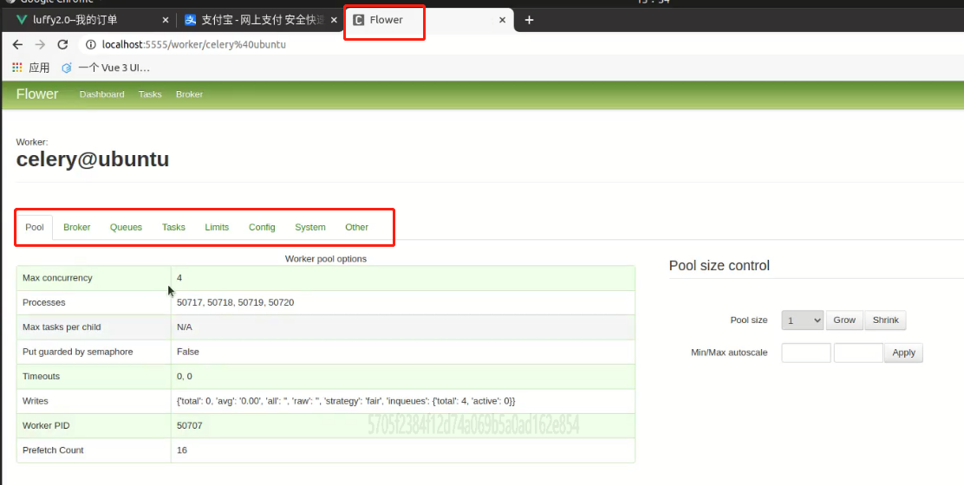This screenshot has height=485, width=964.
Task: Click the Grow button
Action: click(x=844, y=320)
